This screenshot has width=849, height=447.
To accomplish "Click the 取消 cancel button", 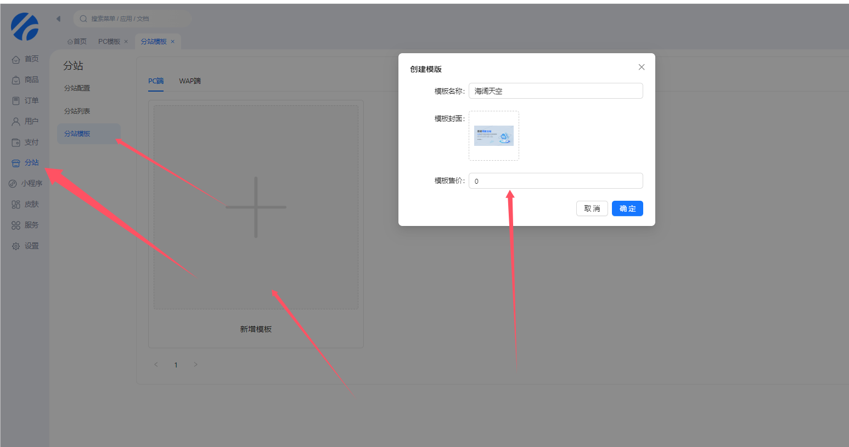I will pyautogui.click(x=592, y=208).
